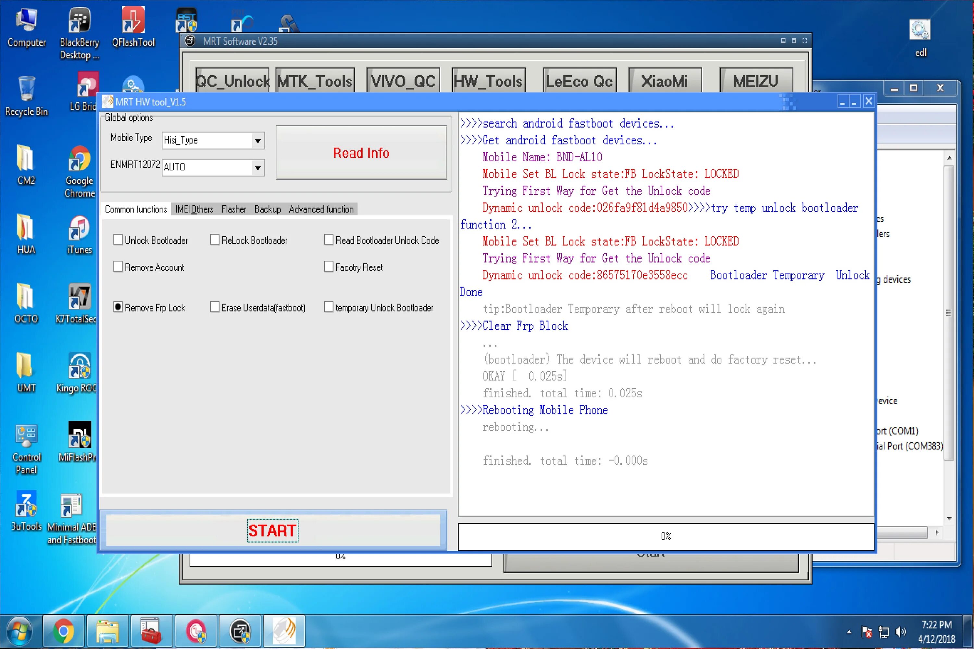Click scroll down arrow in background window
974x649 pixels.
949,518
